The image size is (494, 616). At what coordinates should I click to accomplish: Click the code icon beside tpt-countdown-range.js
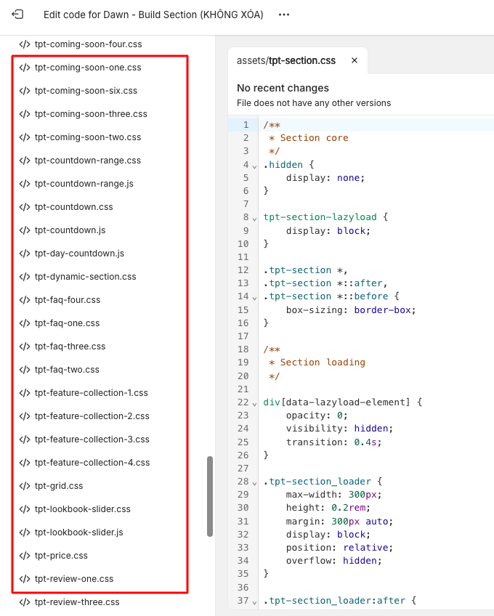pos(25,184)
